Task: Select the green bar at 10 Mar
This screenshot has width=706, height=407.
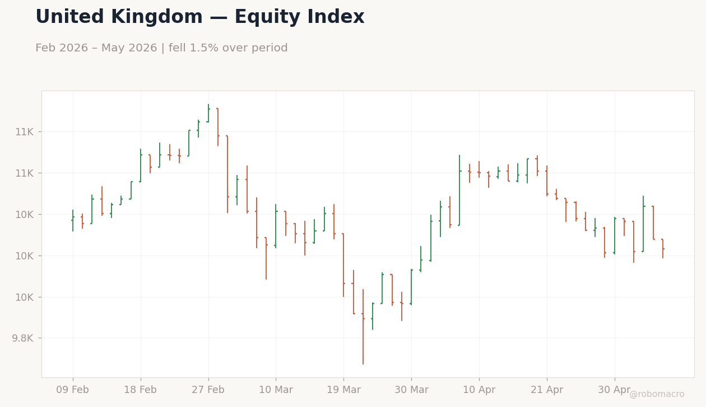Action: (x=276, y=226)
